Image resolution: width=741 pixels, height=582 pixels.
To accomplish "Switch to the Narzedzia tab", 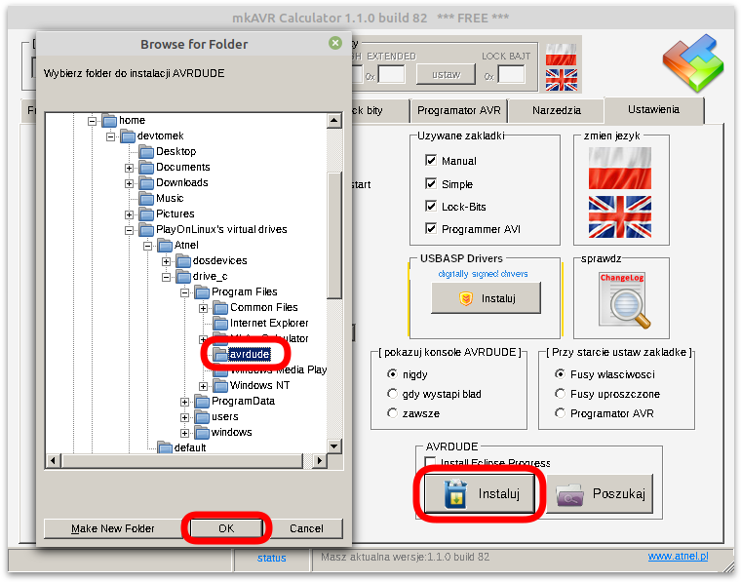I will point(557,111).
